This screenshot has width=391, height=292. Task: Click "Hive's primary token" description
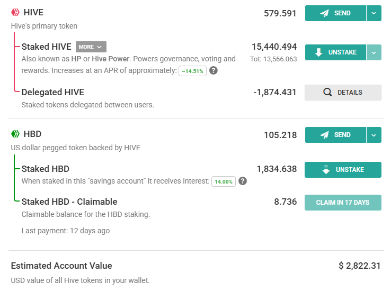pos(44,26)
